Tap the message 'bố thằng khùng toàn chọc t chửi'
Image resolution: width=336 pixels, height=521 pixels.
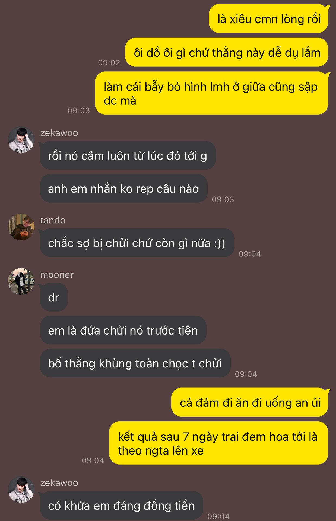tap(135, 363)
